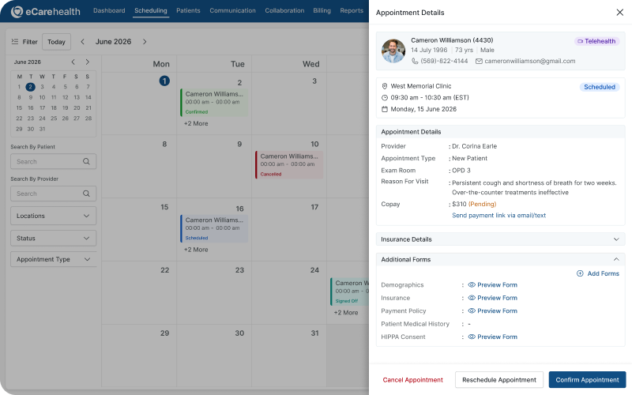Viewport: 632px width, 395px height.
Task: Click the highlighted date 1 in Monday column
Action: (164, 81)
